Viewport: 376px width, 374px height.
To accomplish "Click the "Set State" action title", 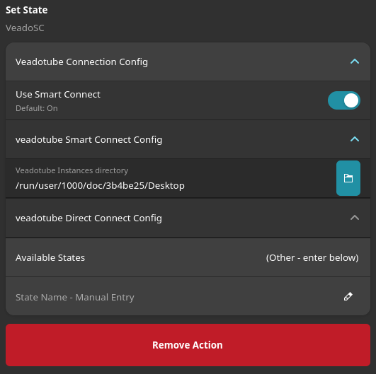I will [27, 10].
